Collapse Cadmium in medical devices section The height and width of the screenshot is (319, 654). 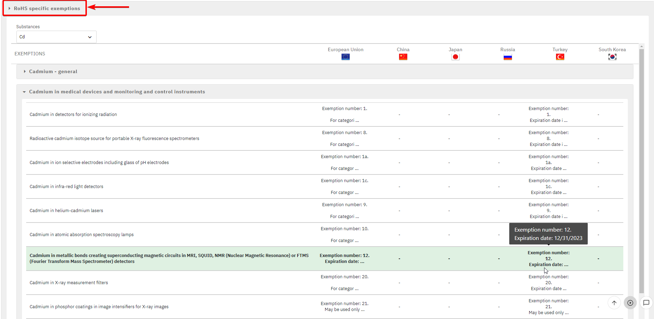point(117,92)
